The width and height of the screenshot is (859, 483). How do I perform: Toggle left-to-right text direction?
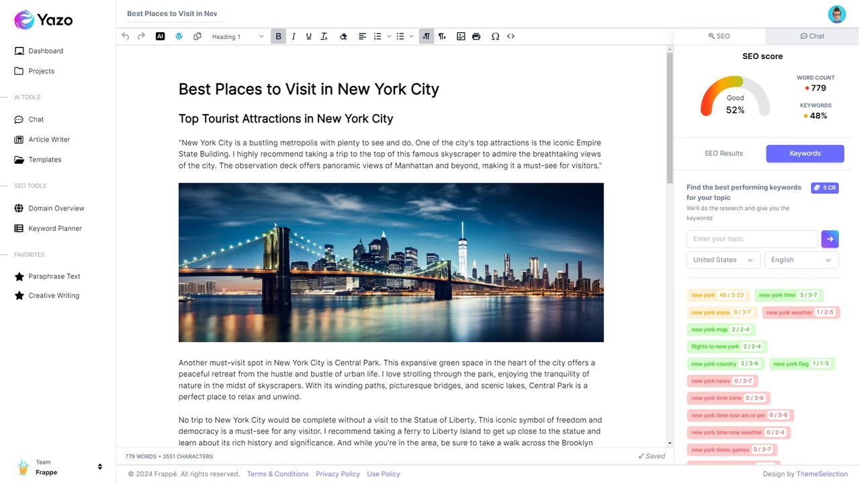coord(426,36)
